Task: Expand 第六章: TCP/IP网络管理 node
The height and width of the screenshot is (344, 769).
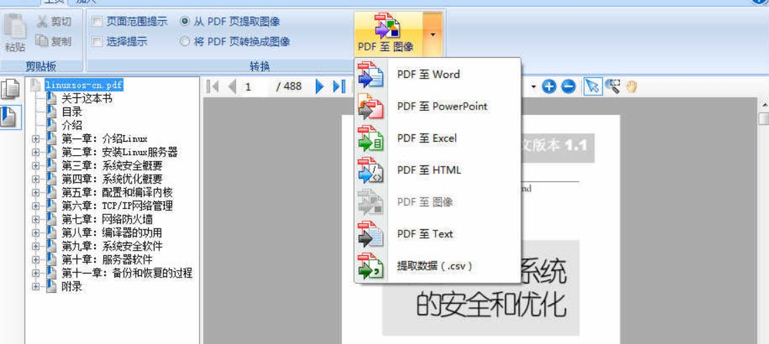Action: click(x=36, y=206)
